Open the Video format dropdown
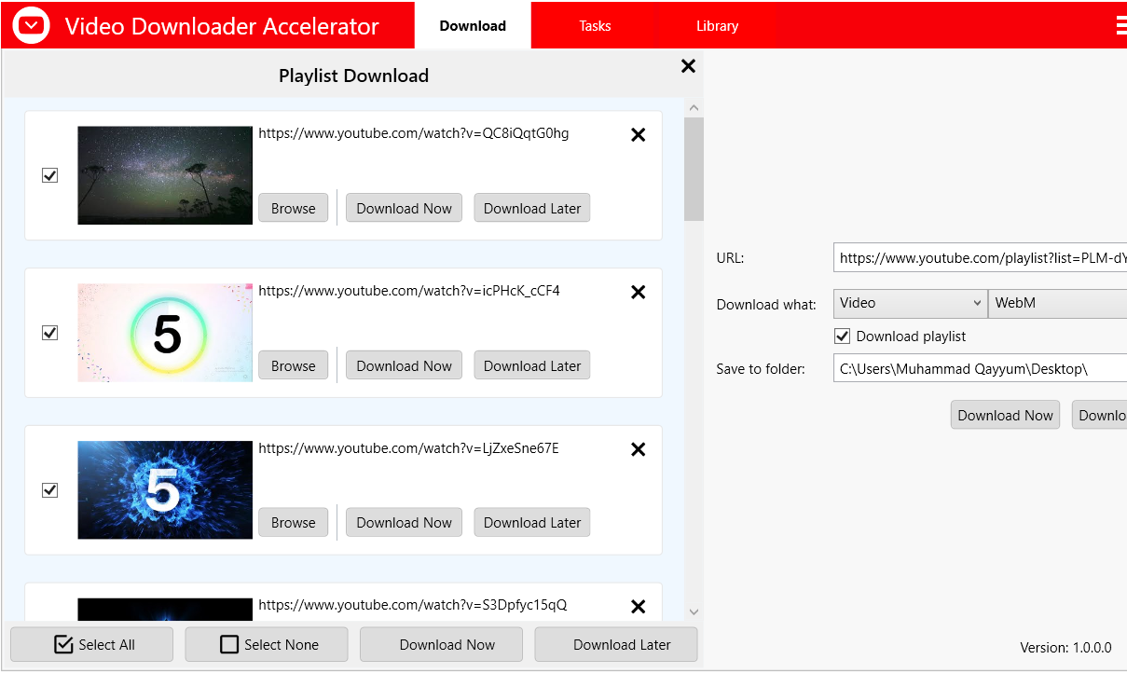The height and width of the screenshot is (673, 1127). coord(909,303)
